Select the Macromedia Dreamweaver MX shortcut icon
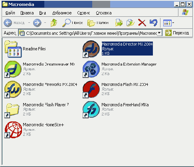This screenshot has height=167, width=194. tap(13, 69)
